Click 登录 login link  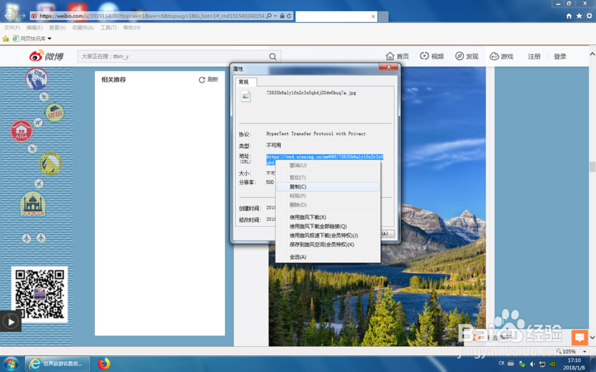(560, 57)
